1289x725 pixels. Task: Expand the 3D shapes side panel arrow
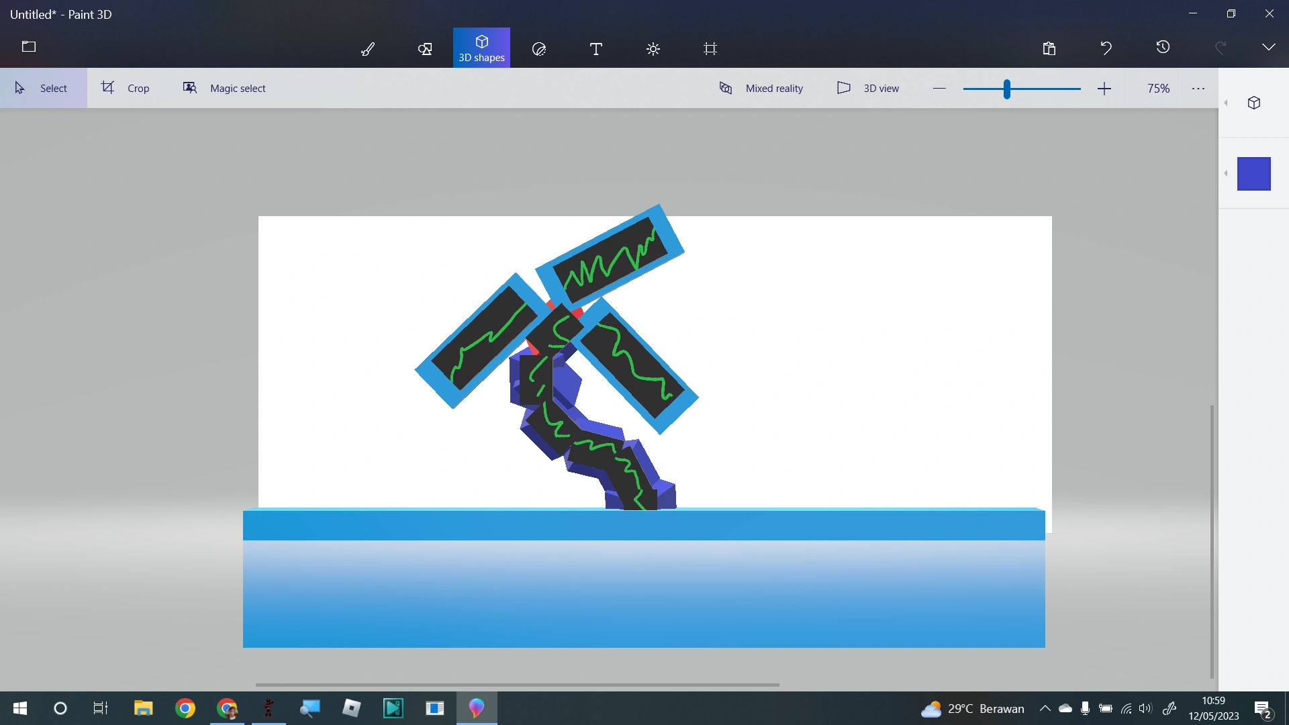1226,103
